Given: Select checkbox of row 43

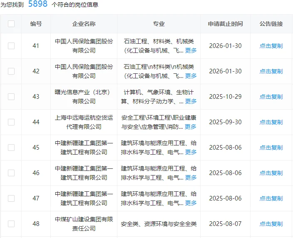Looking at the screenshot, I should coord(11,97).
